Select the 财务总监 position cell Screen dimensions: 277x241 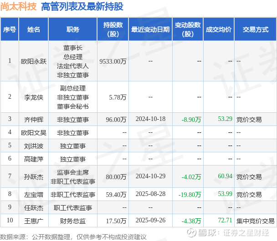click(x=73, y=221)
